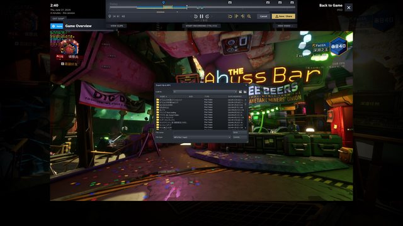Click the clip start trim icon
This screenshot has height=226, width=403.
pos(237,16)
